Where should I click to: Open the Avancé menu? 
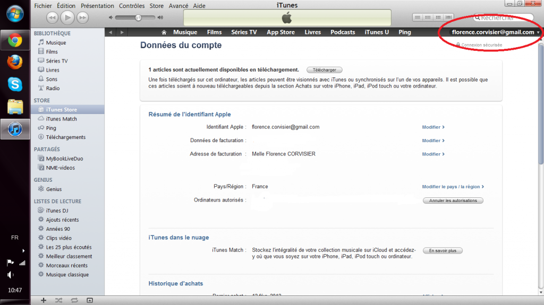coord(178,5)
